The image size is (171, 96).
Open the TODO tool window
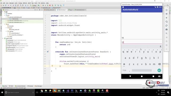coord(11,86)
